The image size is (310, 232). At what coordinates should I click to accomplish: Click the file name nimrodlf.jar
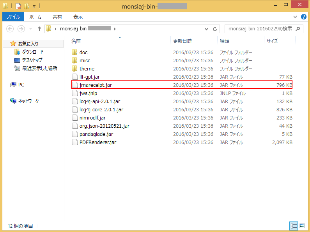[92, 118]
